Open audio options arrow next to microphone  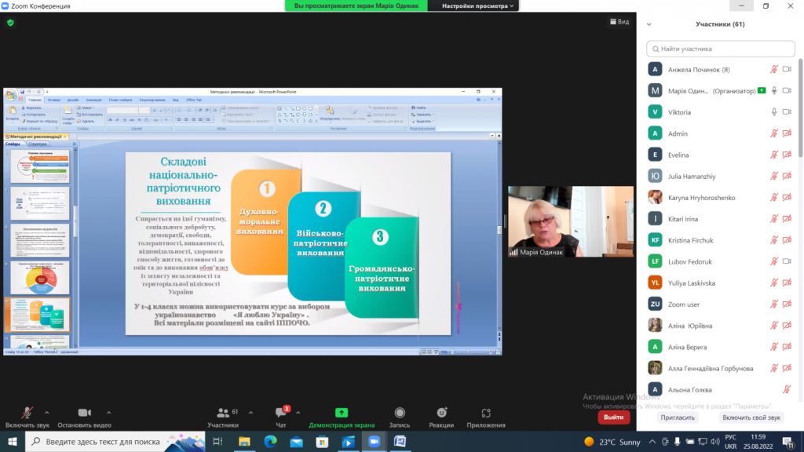click(46, 413)
